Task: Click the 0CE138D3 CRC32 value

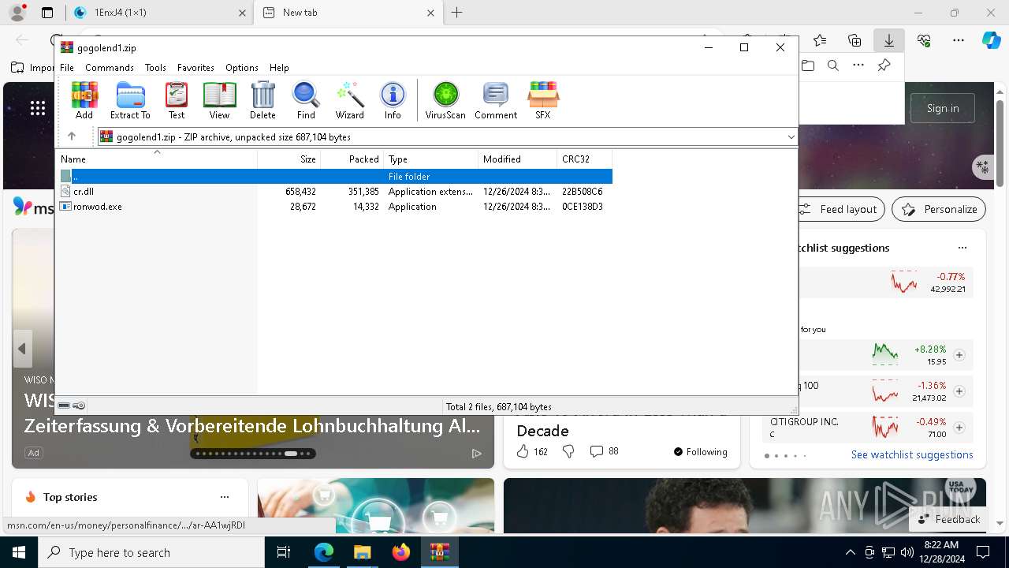Action: coord(583,207)
